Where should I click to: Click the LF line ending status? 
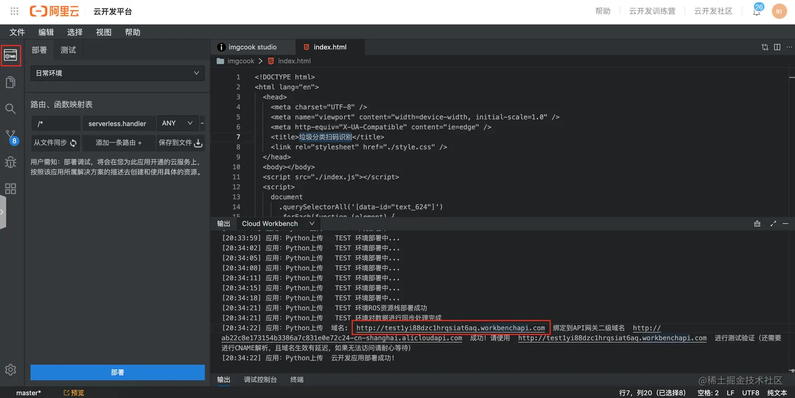pos(730,393)
